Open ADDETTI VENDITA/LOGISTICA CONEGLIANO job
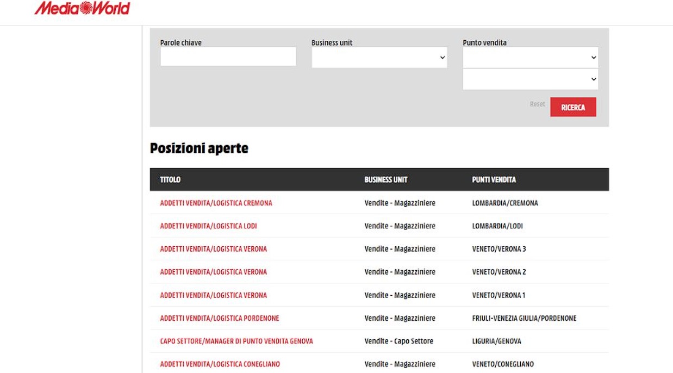 coord(220,364)
